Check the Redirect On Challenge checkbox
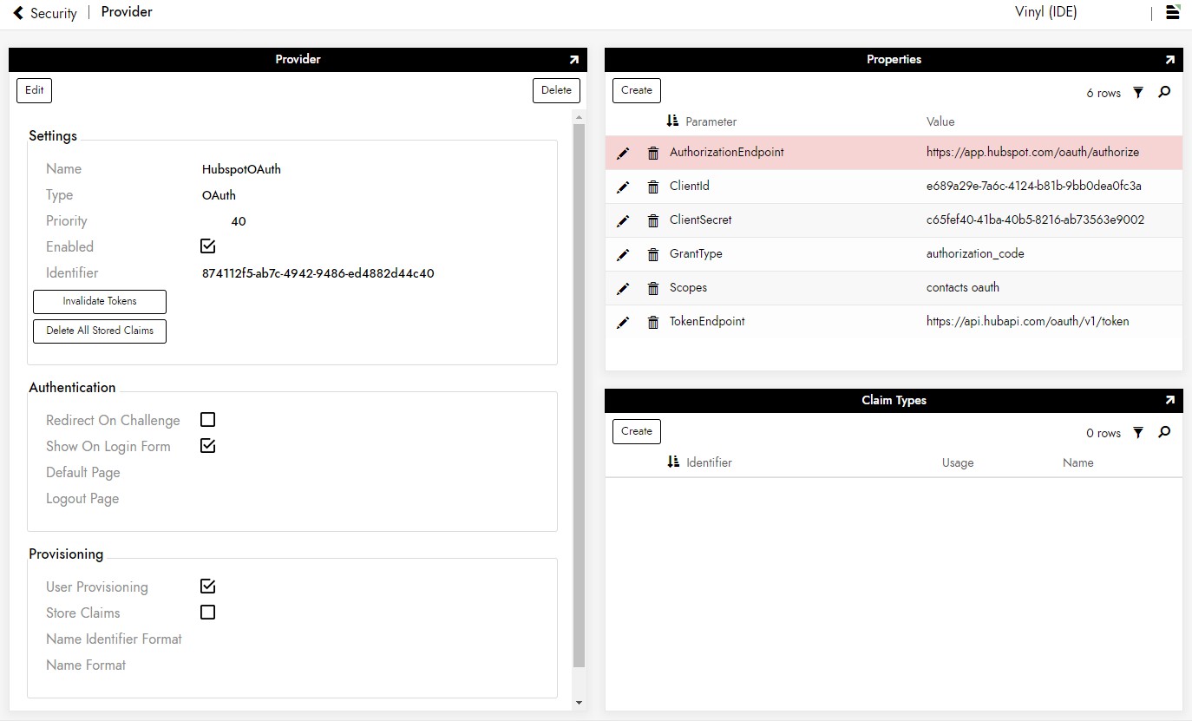 point(207,420)
